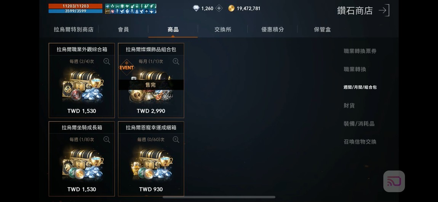Click the active buff icons bar
The width and height of the screenshot is (438, 202).
[x=131, y=9]
